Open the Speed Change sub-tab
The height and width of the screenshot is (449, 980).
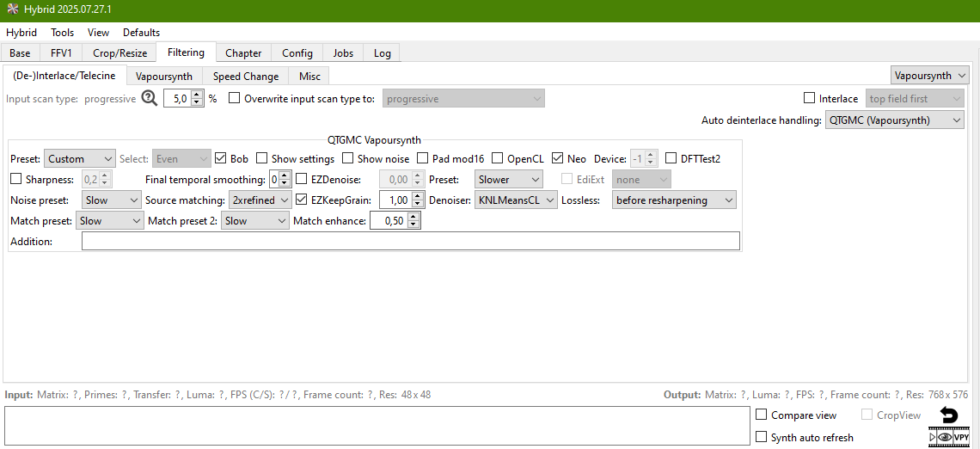point(246,77)
